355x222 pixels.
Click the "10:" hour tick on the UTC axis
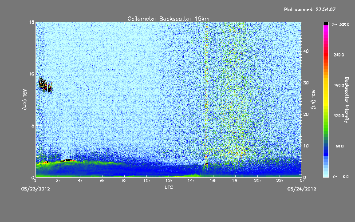(x=146, y=181)
